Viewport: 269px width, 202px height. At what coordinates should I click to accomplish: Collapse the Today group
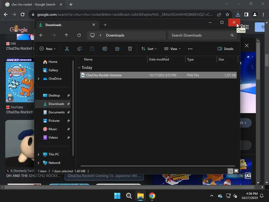79,68
